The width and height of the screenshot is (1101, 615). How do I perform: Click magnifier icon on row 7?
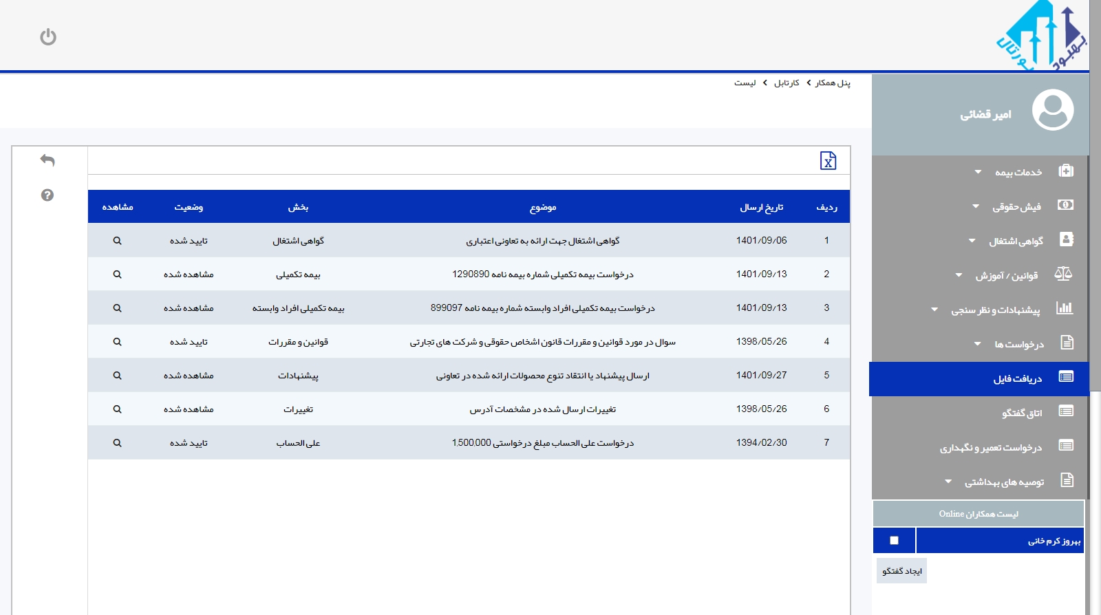point(117,443)
